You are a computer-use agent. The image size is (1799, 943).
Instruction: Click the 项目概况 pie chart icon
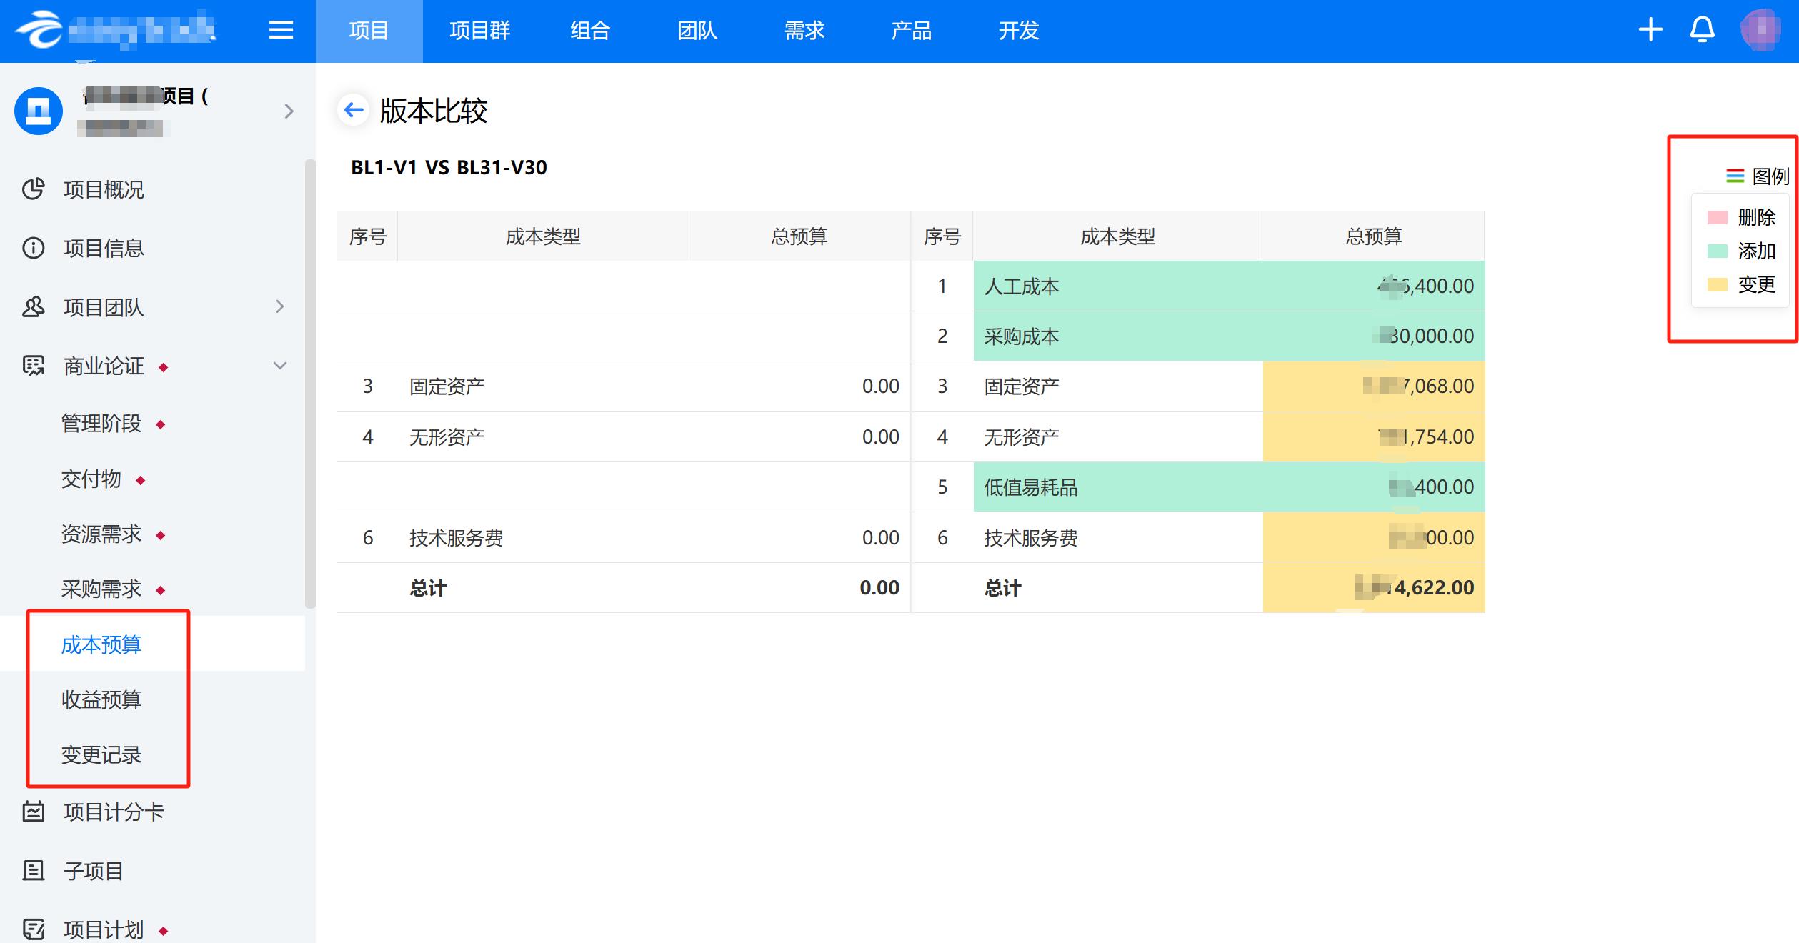coord(34,189)
